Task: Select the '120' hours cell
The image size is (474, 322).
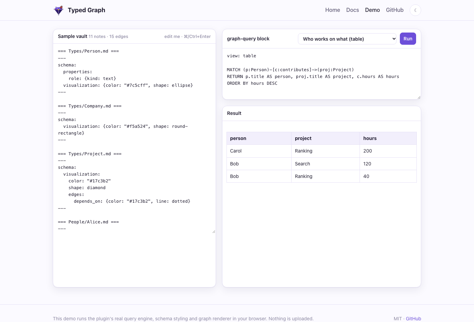Action: 388,164
